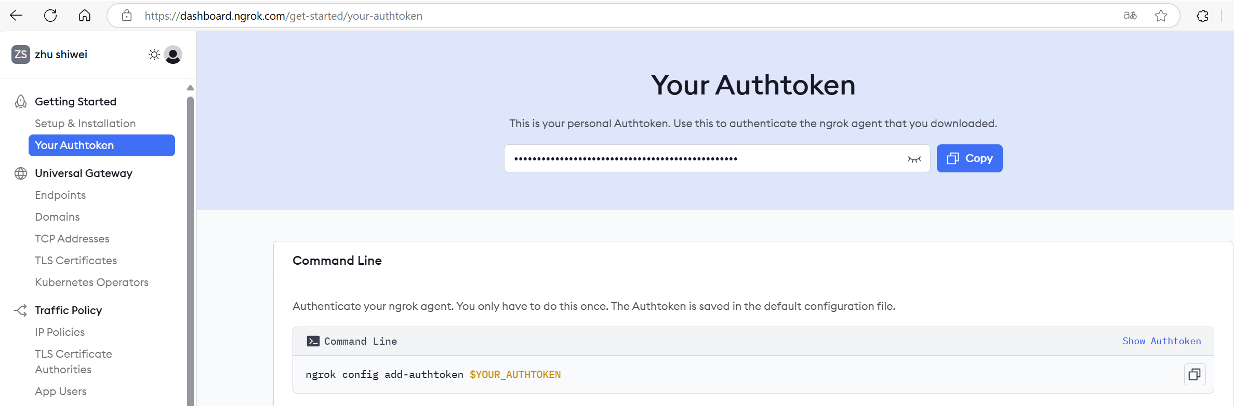Viewport: 1234px width, 406px height.
Task: Click the terminal icon beside Command Line
Action: click(313, 341)
